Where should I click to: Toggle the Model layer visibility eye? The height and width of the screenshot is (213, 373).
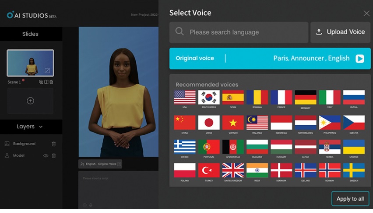tap(46, 155)
